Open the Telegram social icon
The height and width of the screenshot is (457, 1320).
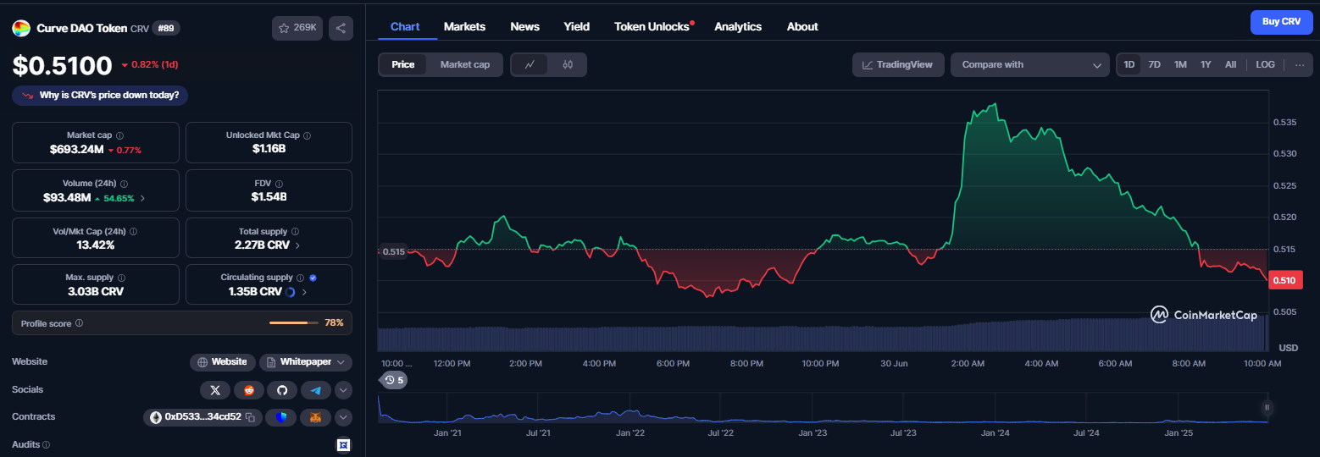(316, 390)
